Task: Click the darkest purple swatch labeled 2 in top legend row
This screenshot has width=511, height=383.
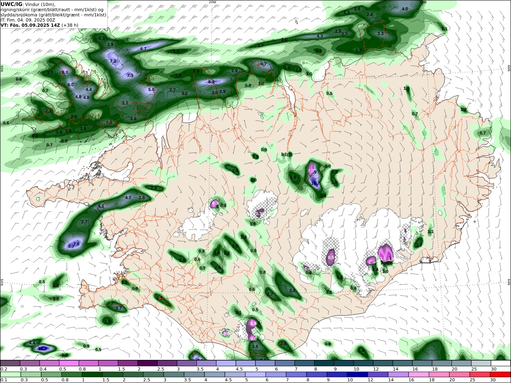Action: coord(147,363)
